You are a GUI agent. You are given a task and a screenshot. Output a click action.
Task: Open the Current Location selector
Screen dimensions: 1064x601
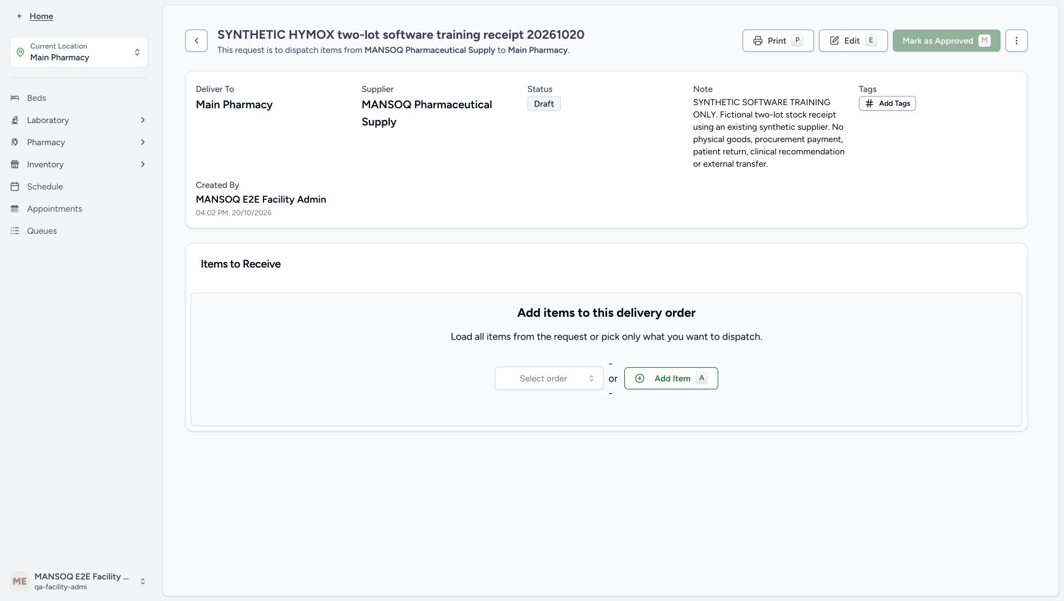coord(79,52)
